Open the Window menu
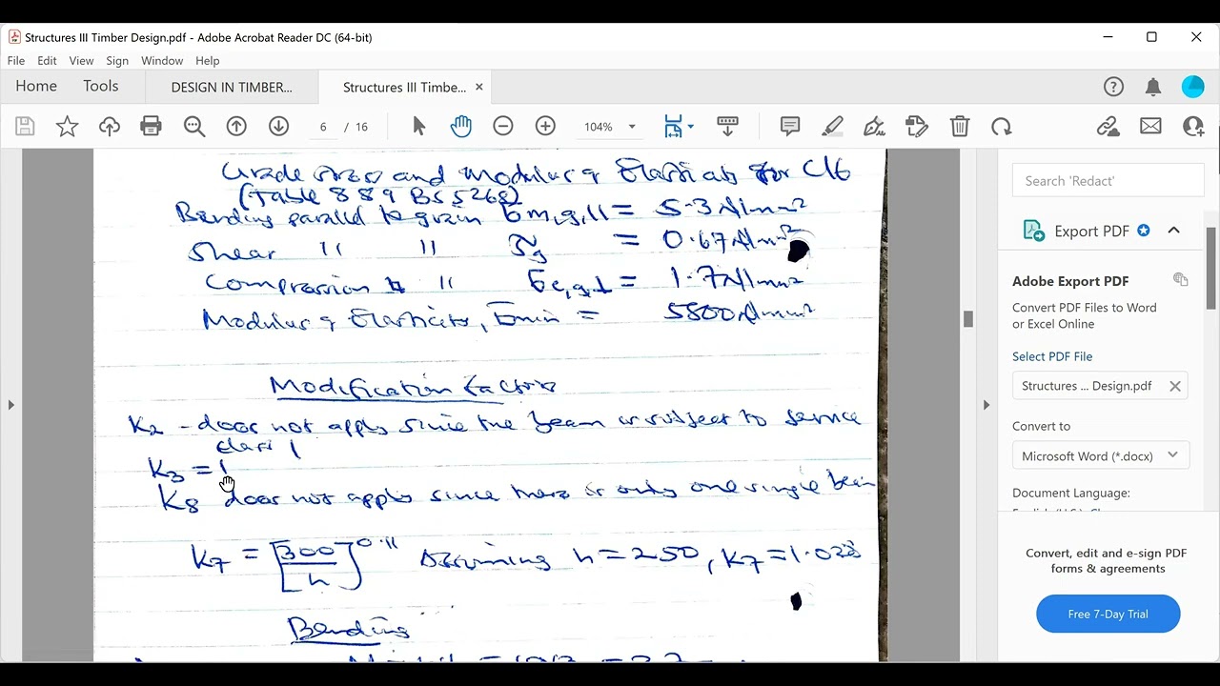This screenshot has width=1220, height=686. coord(162,60)
